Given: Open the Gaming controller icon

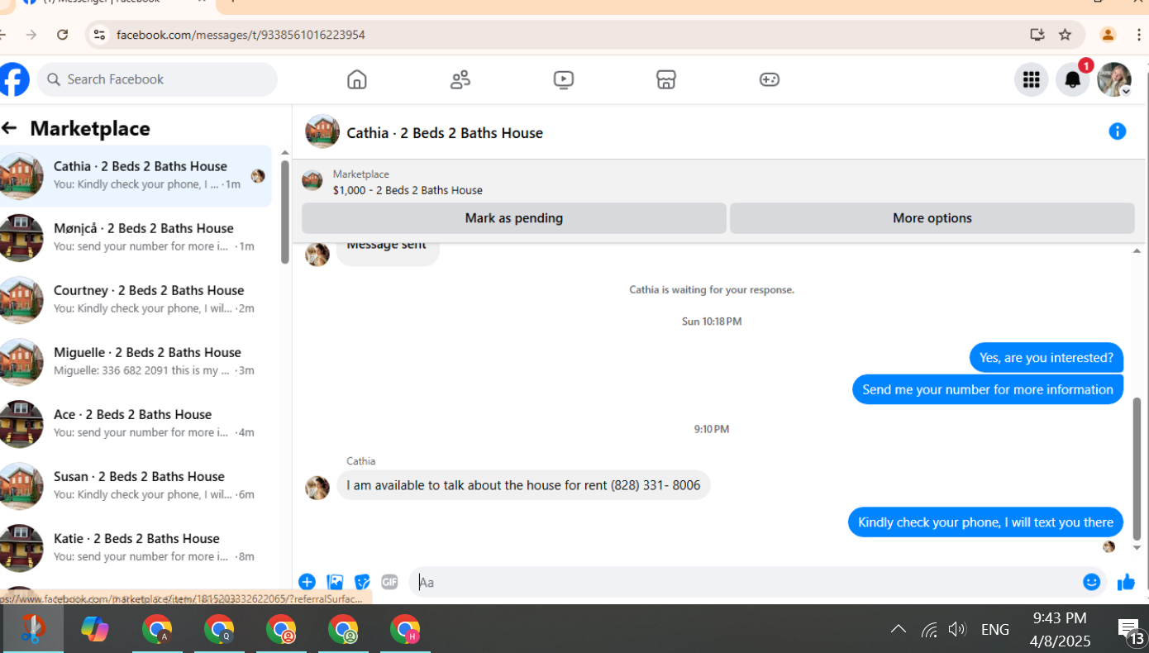Looking at the screenshot, I should (x=770, y=79).
